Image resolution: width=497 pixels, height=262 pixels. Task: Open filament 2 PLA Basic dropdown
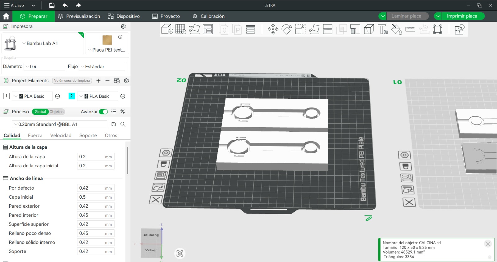tap(97, 96)
